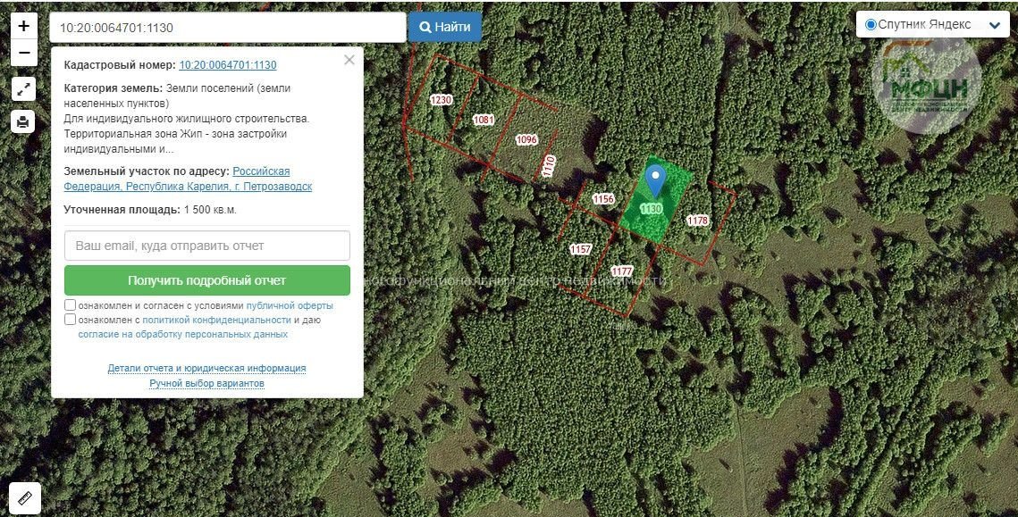Focus the Ваш email input field
This screenshot has height=517, width=1018.
207,246
